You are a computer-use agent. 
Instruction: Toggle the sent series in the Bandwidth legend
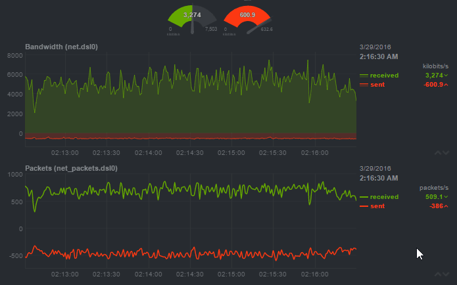[377, 85]
